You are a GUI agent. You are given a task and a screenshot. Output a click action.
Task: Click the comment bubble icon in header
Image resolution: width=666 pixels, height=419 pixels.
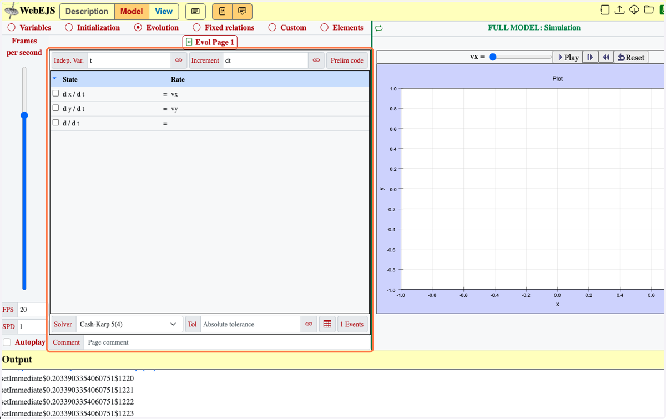tap(242, 11)
